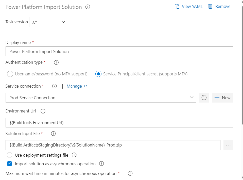Click the asynchronous operation info icon
This screenshot has height=180, width=243.
click(101, 164)
